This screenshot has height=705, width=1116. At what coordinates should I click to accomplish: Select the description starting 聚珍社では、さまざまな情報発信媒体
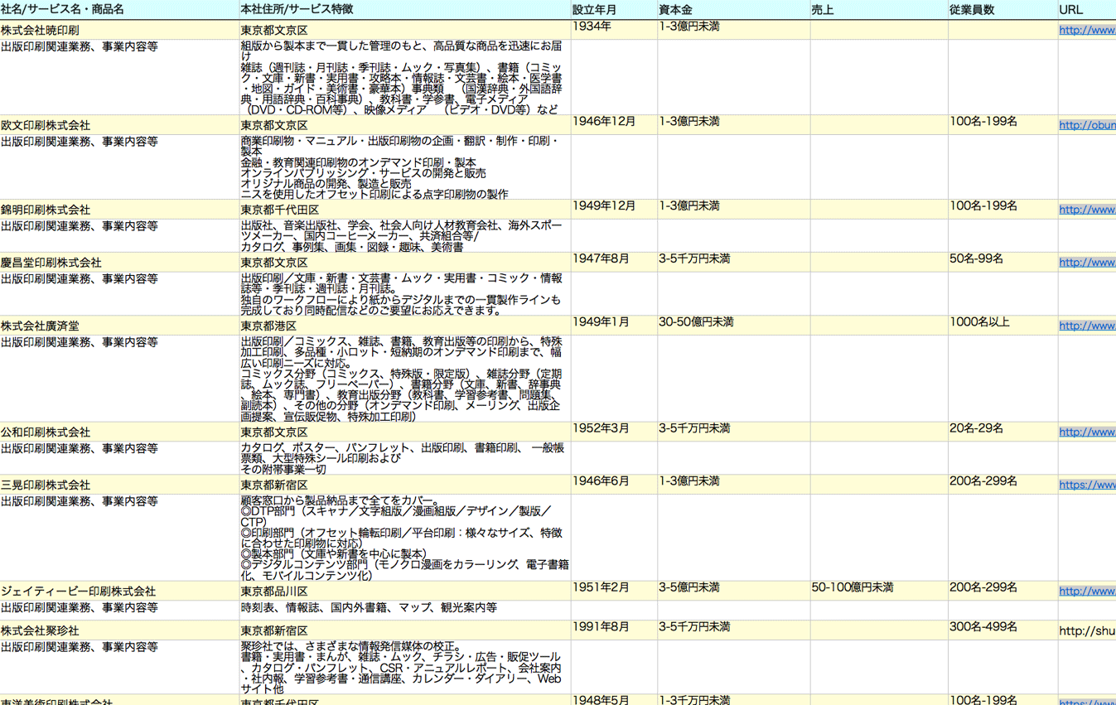[404, 668]
